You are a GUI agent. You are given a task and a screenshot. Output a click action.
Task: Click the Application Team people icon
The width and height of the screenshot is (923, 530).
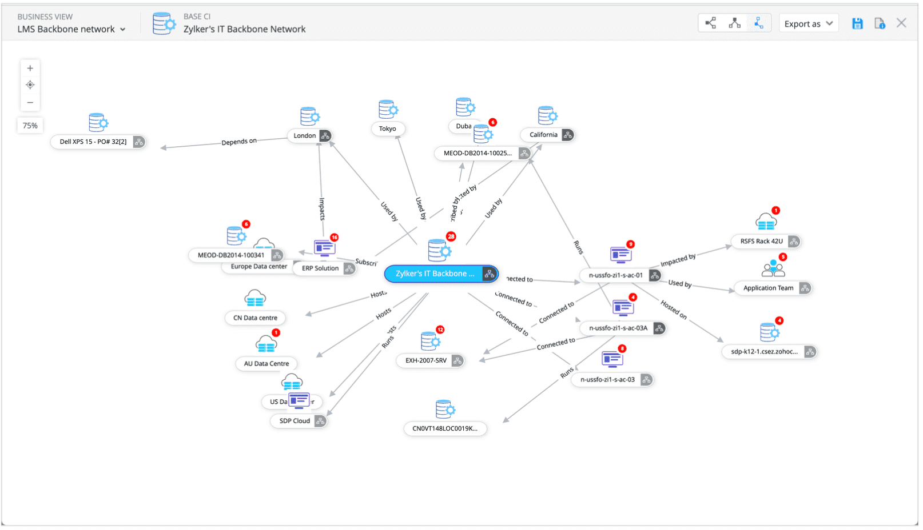(773, 268)
